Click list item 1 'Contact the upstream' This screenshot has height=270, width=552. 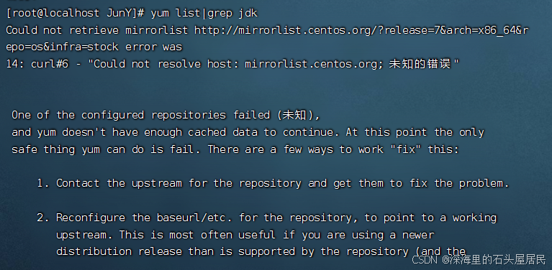pos(273,183)
